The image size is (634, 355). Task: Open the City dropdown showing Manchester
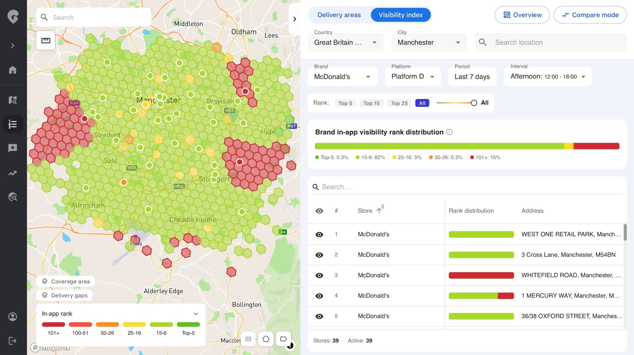pyautogui.click(x=429, y=42)
